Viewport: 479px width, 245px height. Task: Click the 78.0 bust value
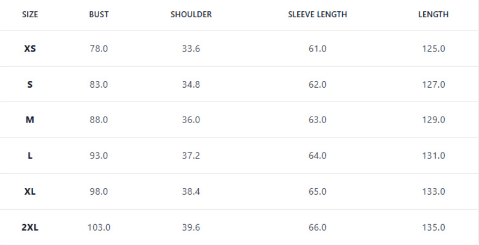(x=99, y=49)
